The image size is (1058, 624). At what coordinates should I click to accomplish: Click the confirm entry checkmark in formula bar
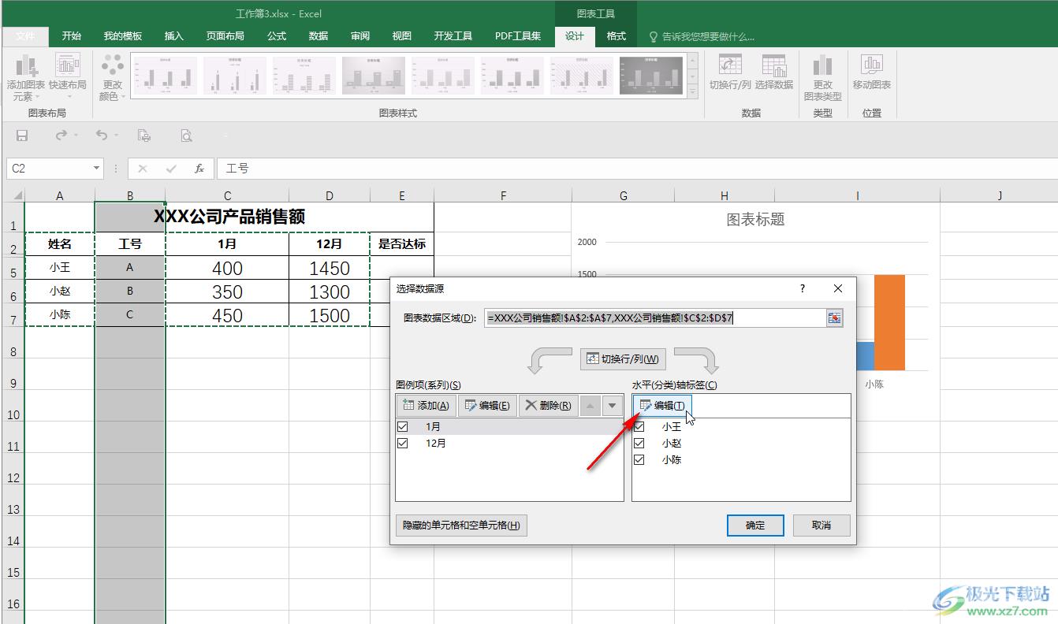[171, 169]
